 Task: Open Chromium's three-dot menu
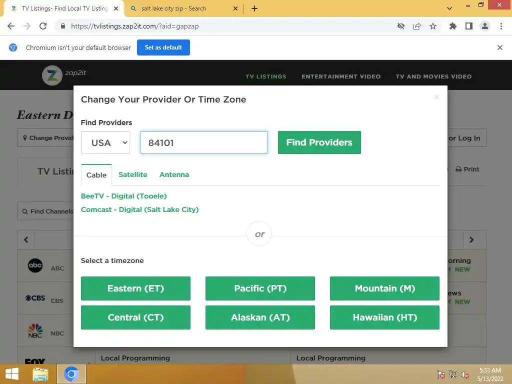click(x=501, y=26)
